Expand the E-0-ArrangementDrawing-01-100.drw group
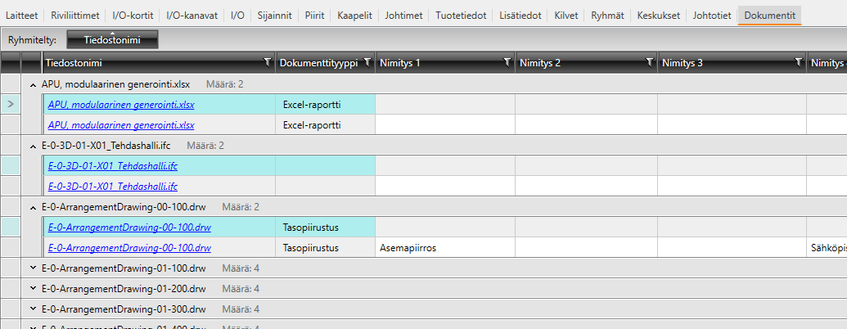The image size is (847, 329). point(33,268)
